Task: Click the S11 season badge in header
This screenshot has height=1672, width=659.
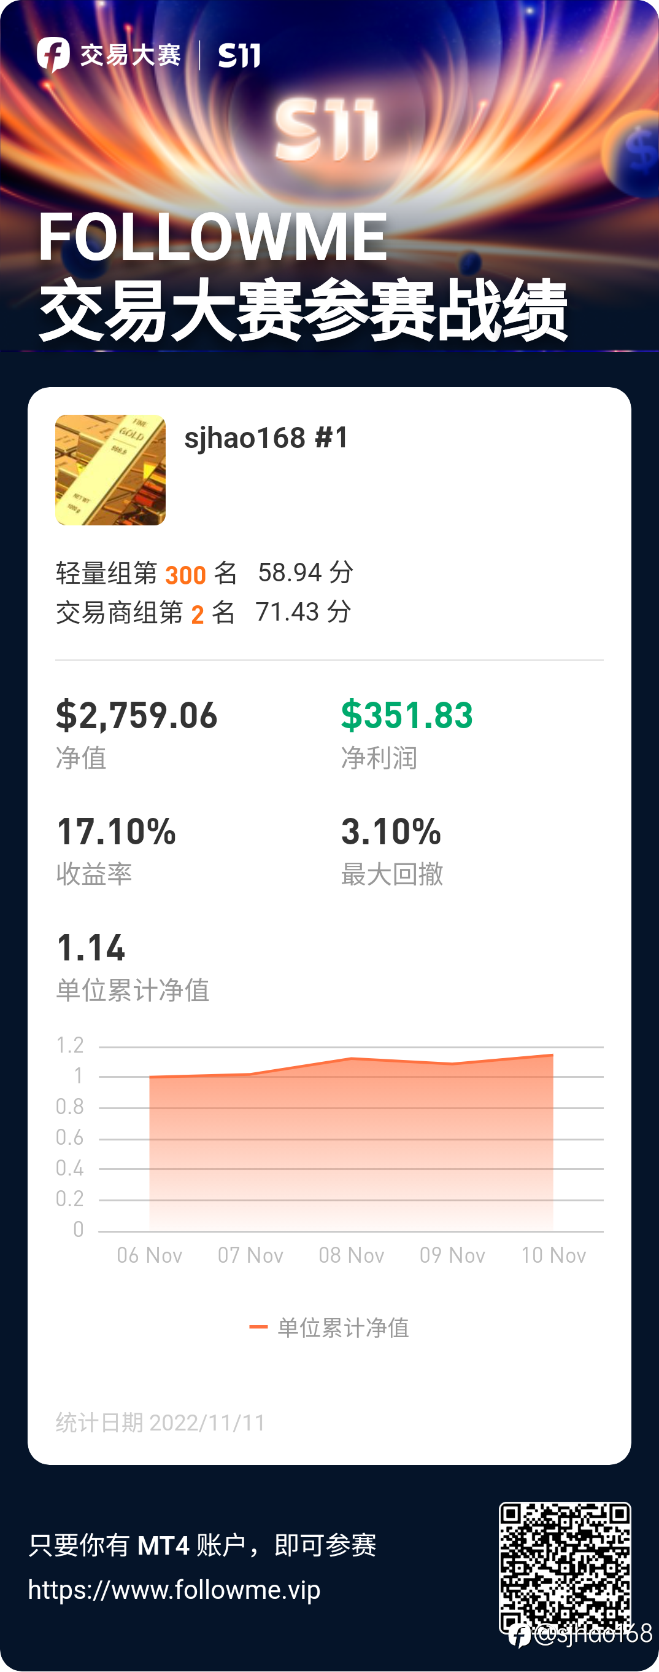Action: [239, 55]
